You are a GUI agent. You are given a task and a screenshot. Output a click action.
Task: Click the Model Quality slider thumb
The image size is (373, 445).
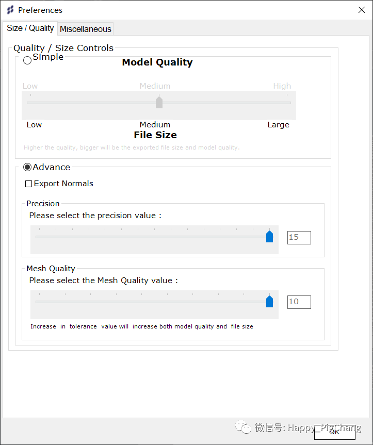click(159, 102)
